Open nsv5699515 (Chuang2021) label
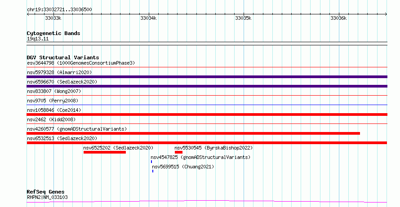Image resolution: width=400 pixels, height=207 pixels. coord(183,167)
